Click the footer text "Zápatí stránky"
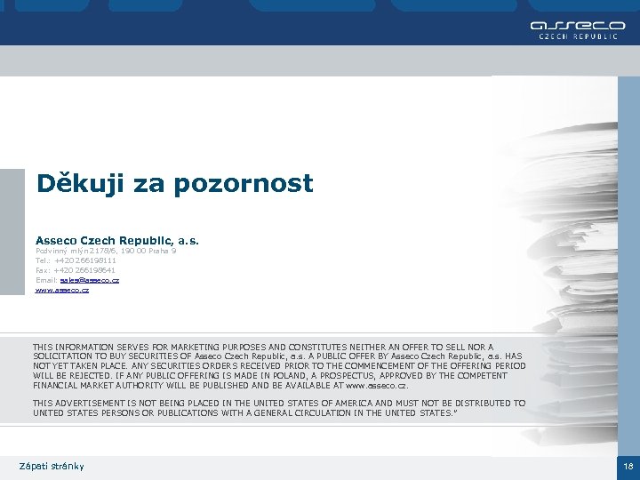The image size is (640, 480). 52,466
